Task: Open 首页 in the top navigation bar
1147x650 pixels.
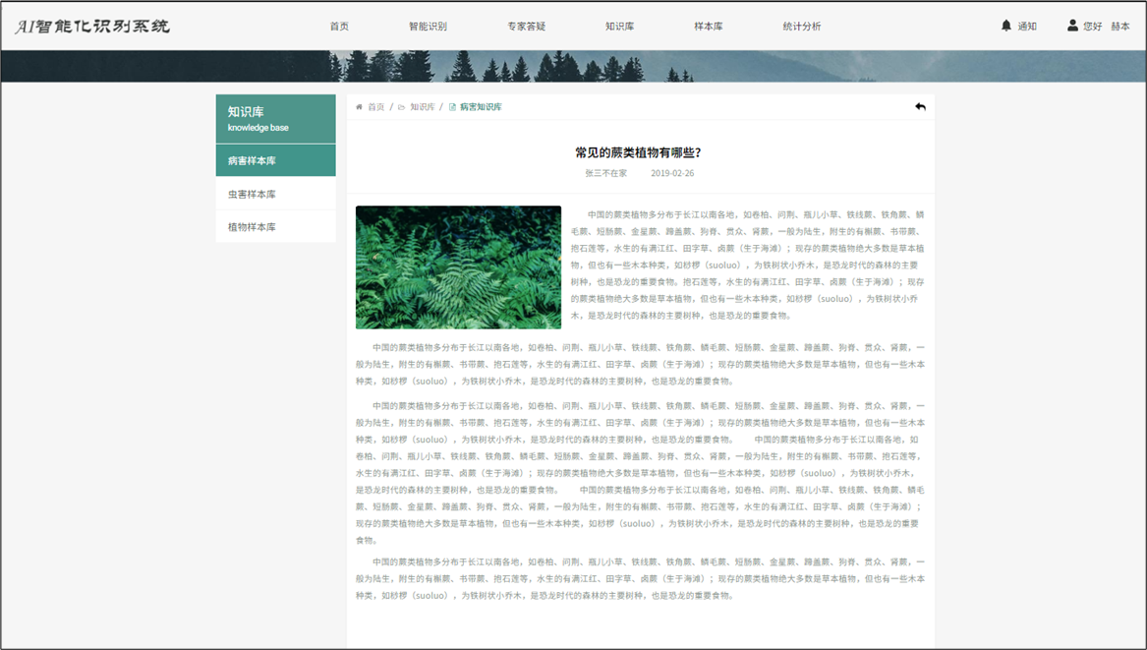Action: pyautogui.click(x=339, y=27)
